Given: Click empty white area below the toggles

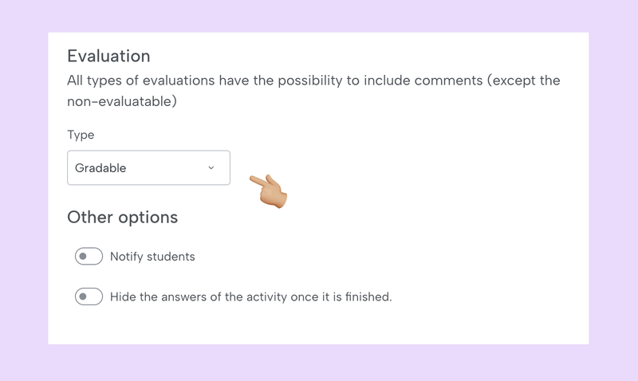Looking at the screenshot, I should tap(319, 327).
